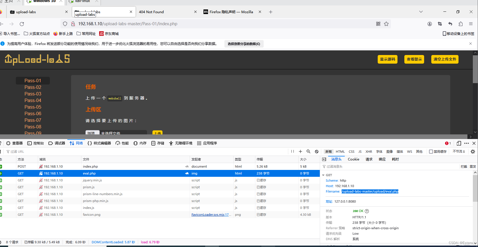Select Pass-05 in the sidebar
The image size is (478, 247).
point(33,107)
